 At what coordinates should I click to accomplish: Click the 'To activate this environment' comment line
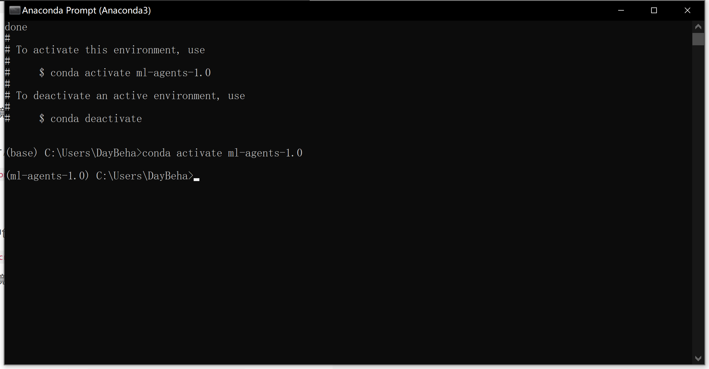[x=110, y=50]
